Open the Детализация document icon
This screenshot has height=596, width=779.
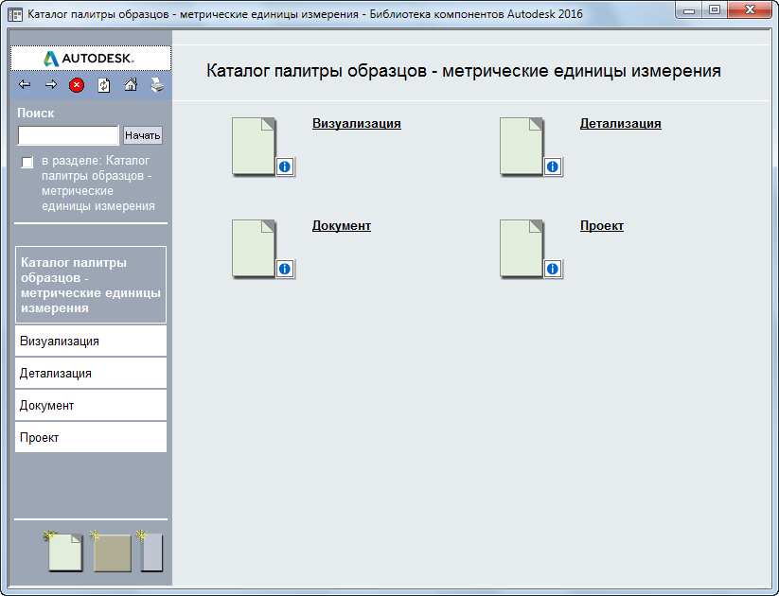pos(522,146)
